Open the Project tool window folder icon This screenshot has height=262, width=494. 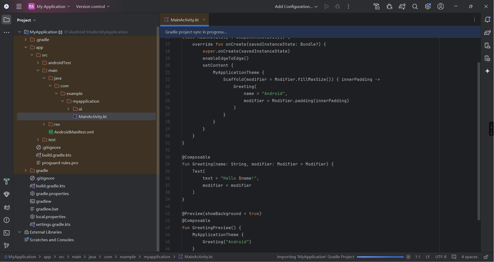tap(7, 20)
